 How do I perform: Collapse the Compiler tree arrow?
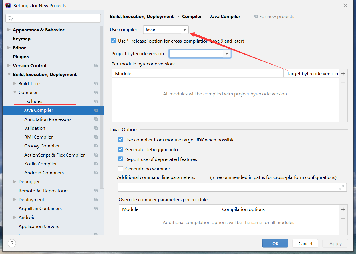tap(15, 92)
